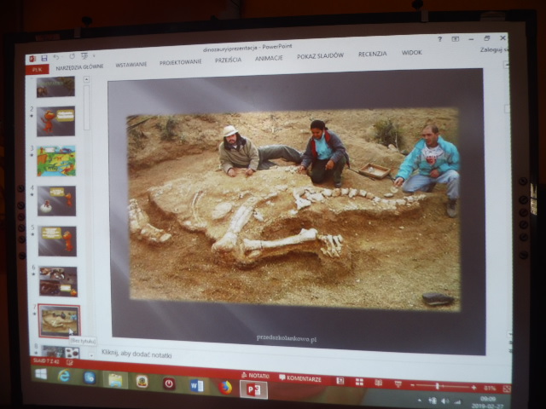
Task: Open the Customize Quick Access Toolbar arrow
Action: tap(94, 55)
